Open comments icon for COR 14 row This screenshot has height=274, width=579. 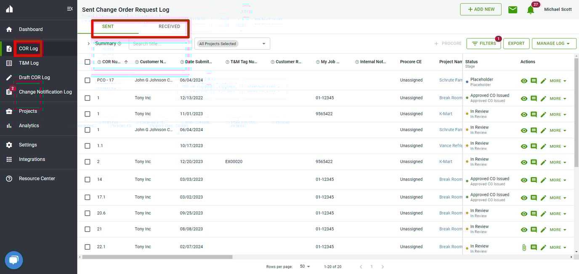tap(534, 180)
